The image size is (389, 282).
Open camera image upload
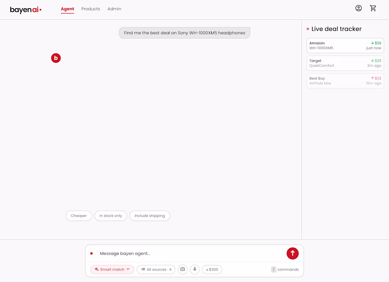point(182,269)
